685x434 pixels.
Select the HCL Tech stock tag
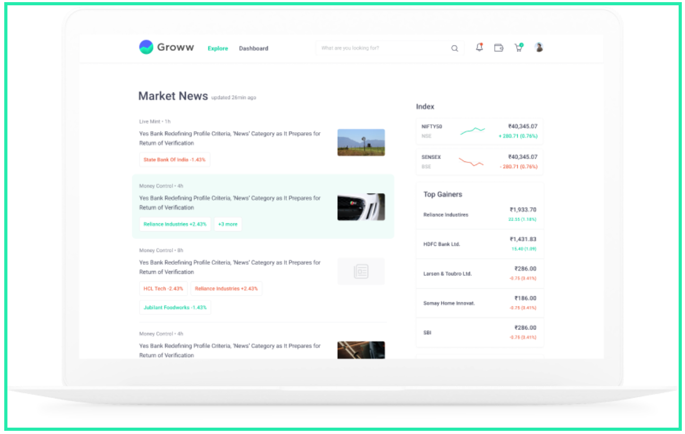coord(163,289)
